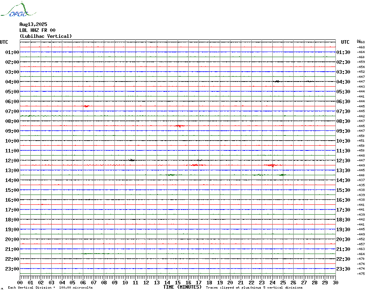367x293 pixels.
Task: Click the OPGC logo at top left
Action: pos(18,9)
